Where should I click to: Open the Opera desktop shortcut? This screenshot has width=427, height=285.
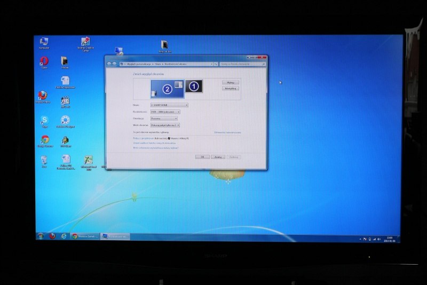(x=44, y=61)
